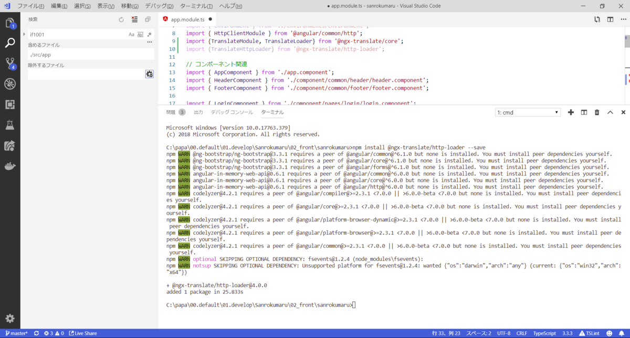The width and height of the screenshot is (630, 338).
Task: Maximize panel size with chevron up
Action: [x=610, y=112]
